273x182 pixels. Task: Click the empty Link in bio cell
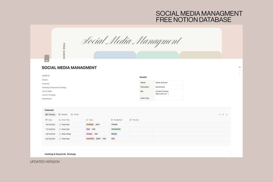(x=169, y=98)
